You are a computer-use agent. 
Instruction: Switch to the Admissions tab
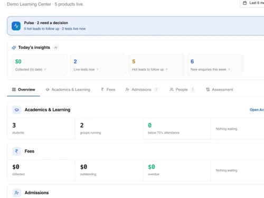pos(142,90)
